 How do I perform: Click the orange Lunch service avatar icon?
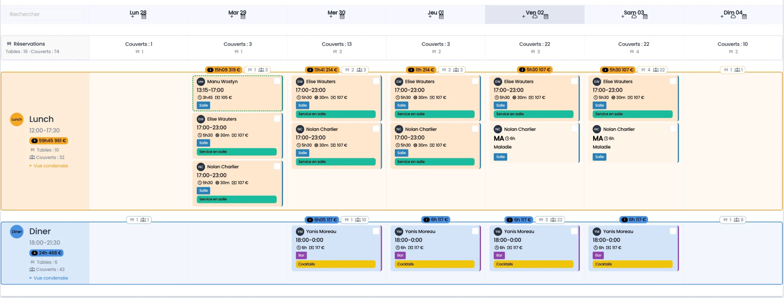[x=16, y=119]
